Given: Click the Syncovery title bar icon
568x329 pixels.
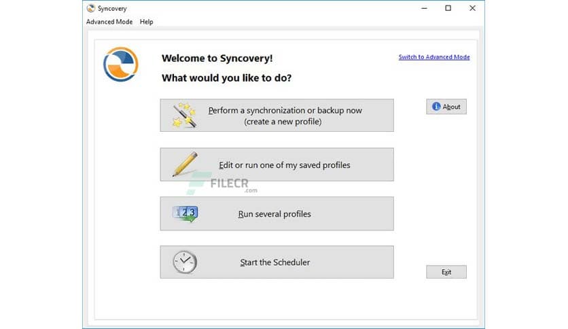Looking at the screenshot, I should click(91, 8).
